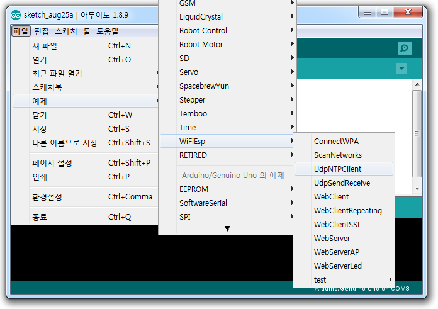Select 열기... menu entry
This screenshot has width=438, height=309.
pos(86,60)
